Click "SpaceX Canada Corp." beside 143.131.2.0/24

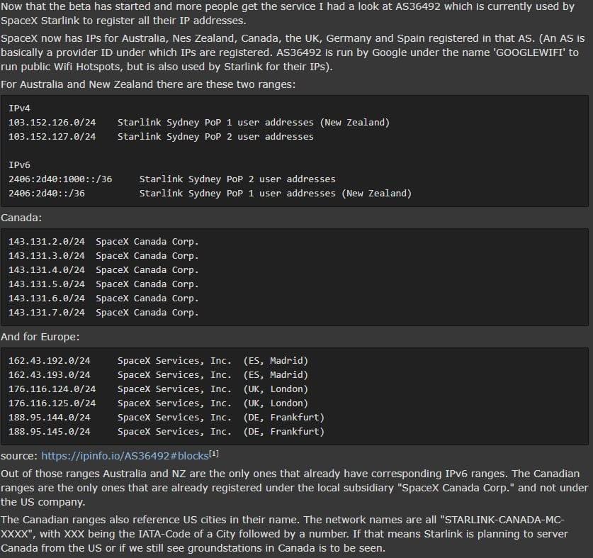pos(147,242)
